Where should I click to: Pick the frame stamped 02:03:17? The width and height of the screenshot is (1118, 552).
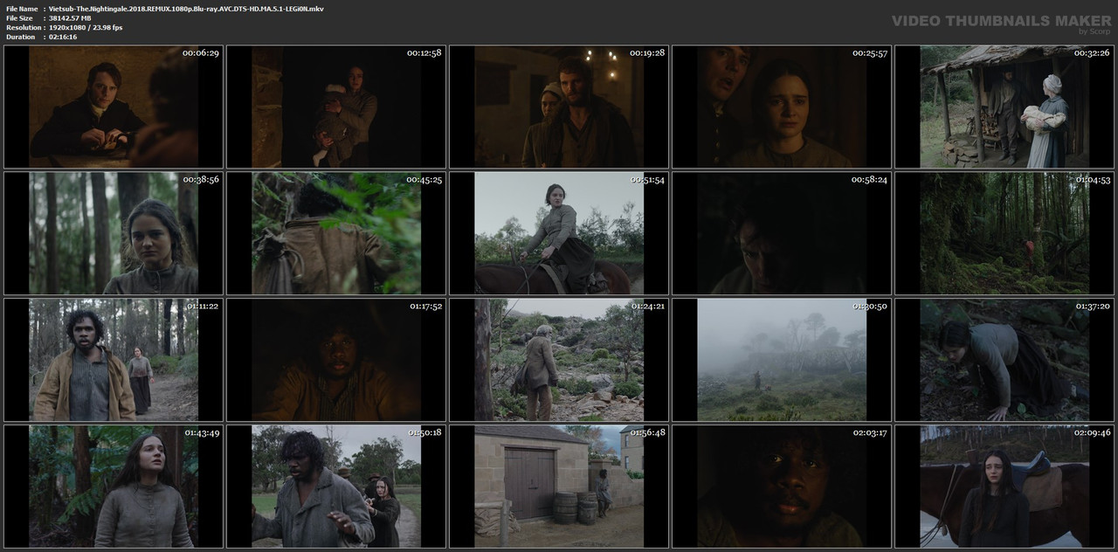(782, 486)
